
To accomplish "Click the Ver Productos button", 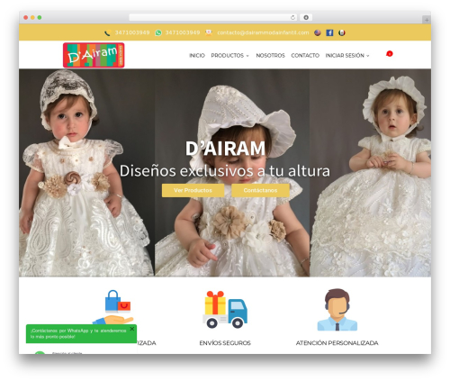I will [x=193, y=190].
